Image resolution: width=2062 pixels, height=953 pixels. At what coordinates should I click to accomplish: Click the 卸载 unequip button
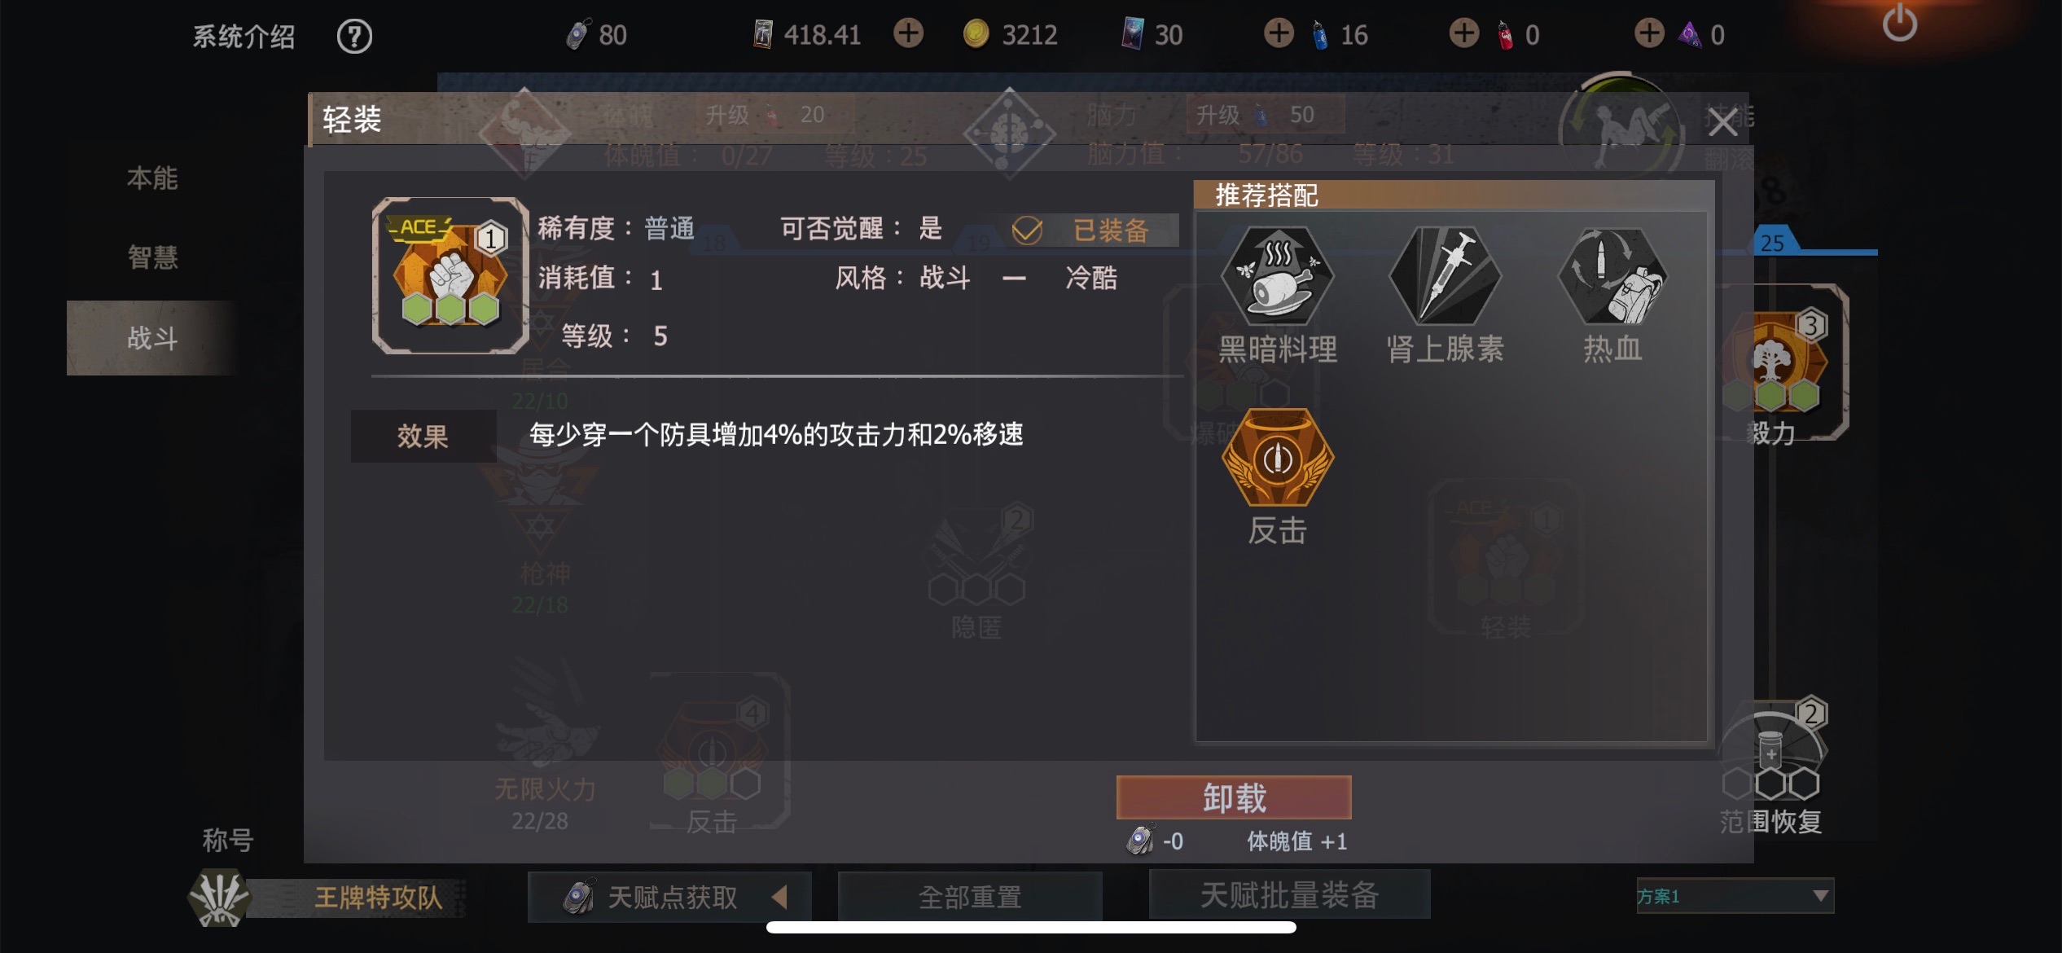tap(1234, 797)
